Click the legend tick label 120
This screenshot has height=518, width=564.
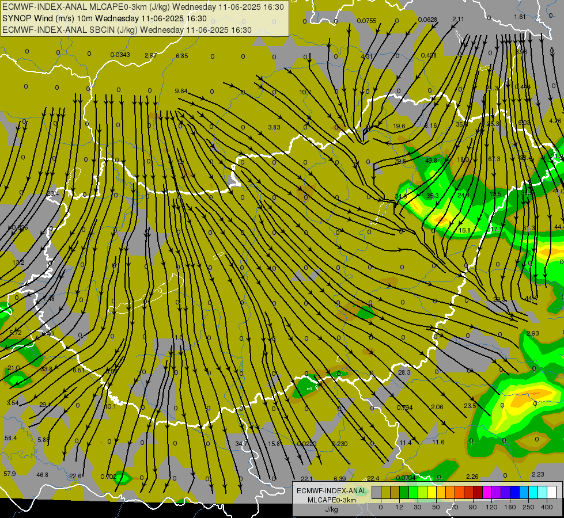click(492, 507)
